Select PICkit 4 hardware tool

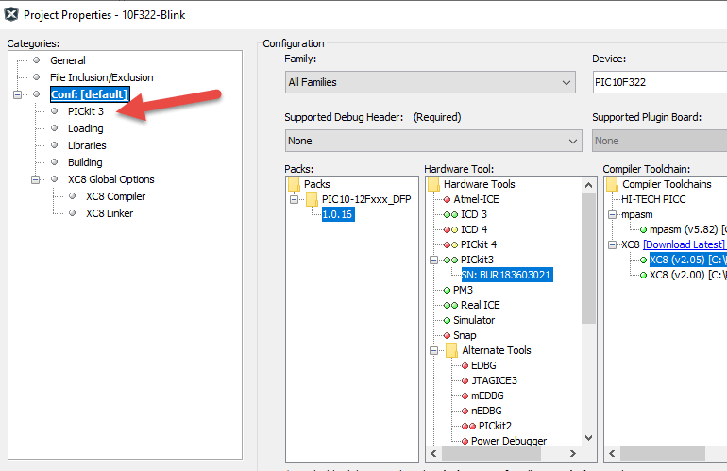[479, 244]
